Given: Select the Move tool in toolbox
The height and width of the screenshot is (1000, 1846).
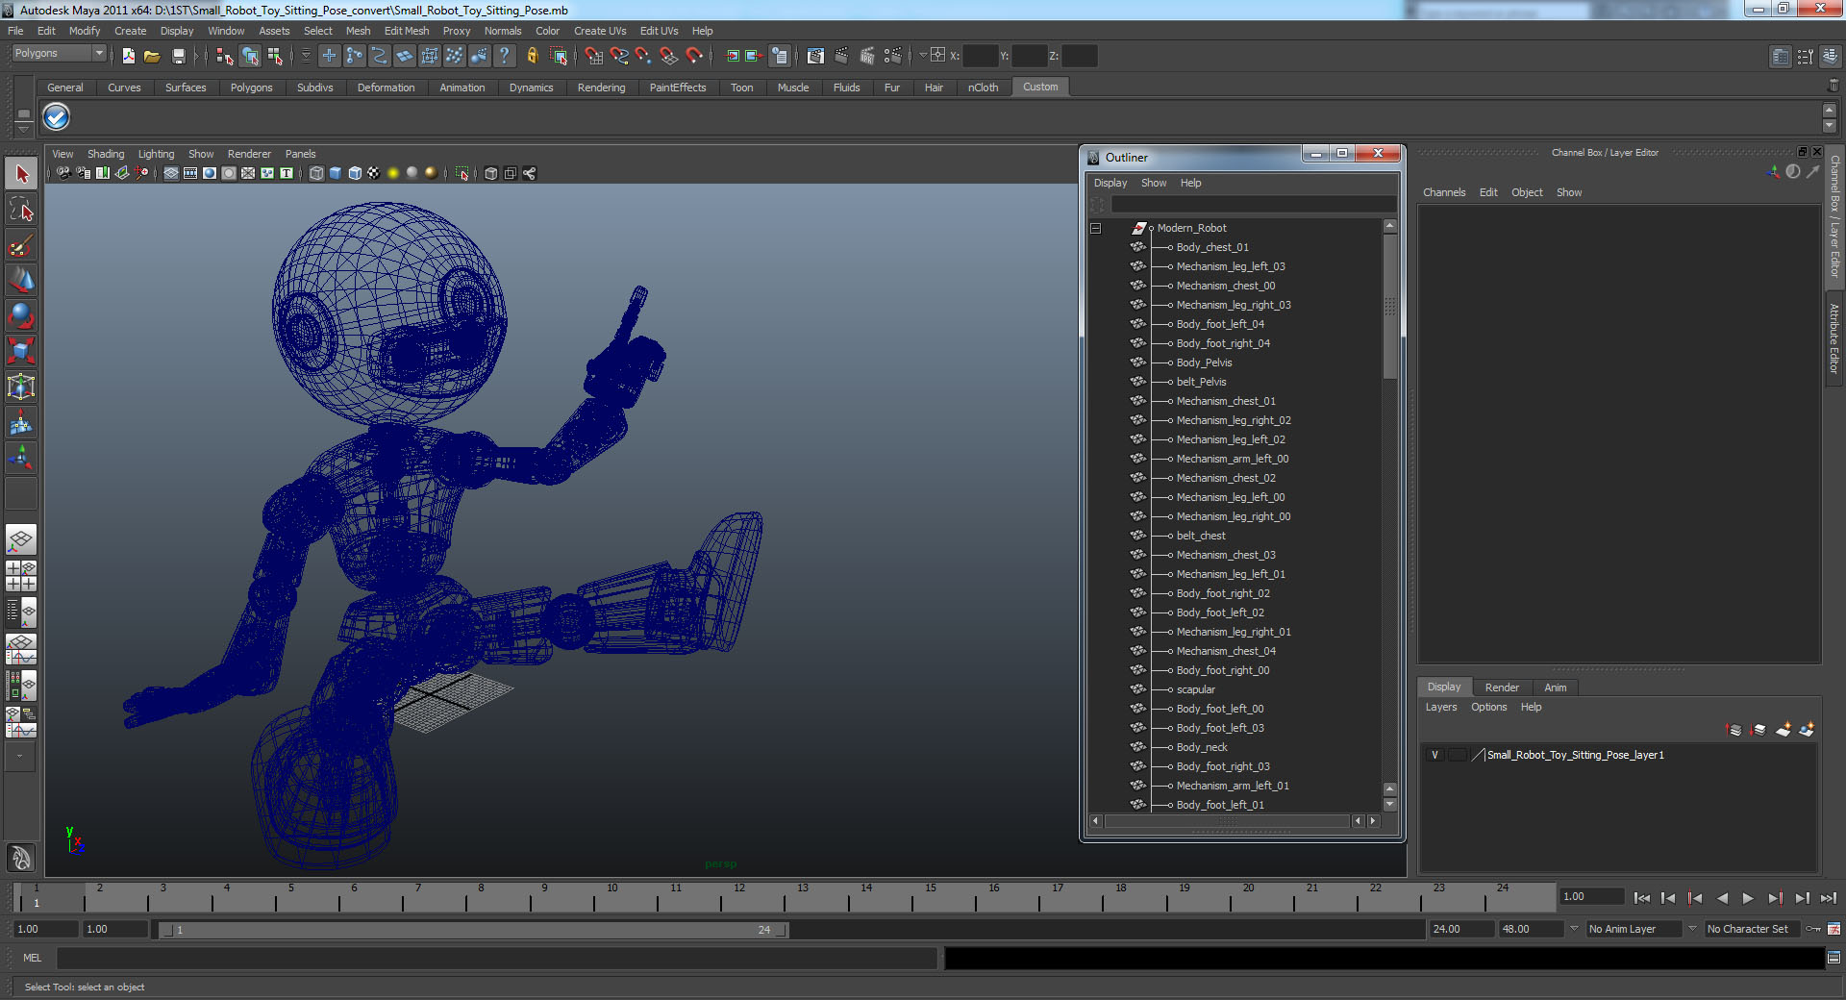Looking at the screenshot, I should [x=21, y=281].
